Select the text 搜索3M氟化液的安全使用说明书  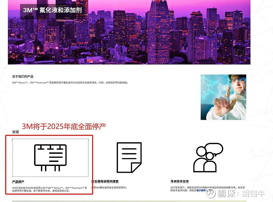pos(110,187)
